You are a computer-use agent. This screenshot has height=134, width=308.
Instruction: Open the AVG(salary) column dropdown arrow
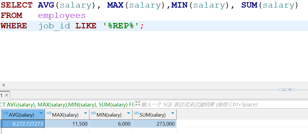coord(41,113)
